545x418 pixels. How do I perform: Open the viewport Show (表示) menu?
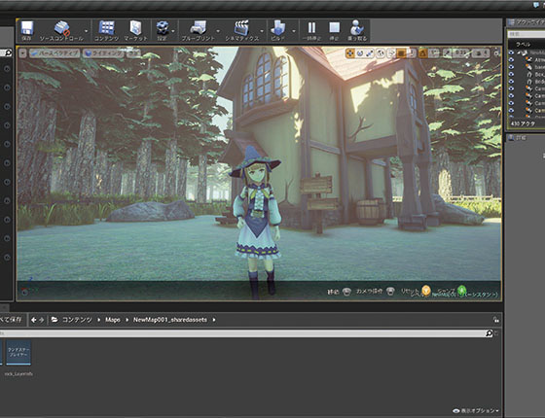point(134,53)
